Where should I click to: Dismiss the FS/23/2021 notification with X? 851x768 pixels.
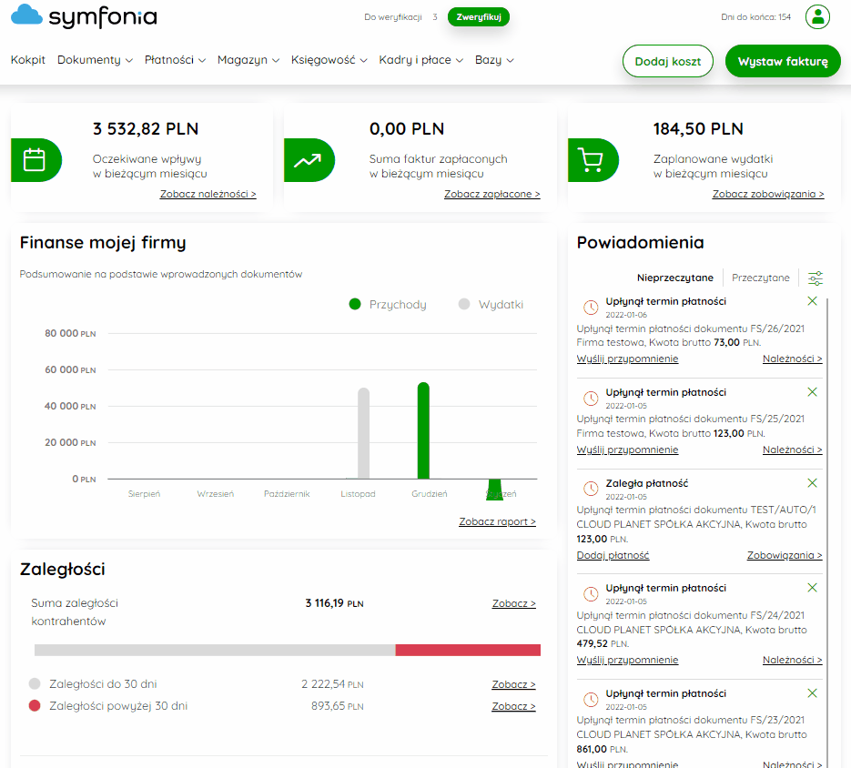tap(812, 693)
